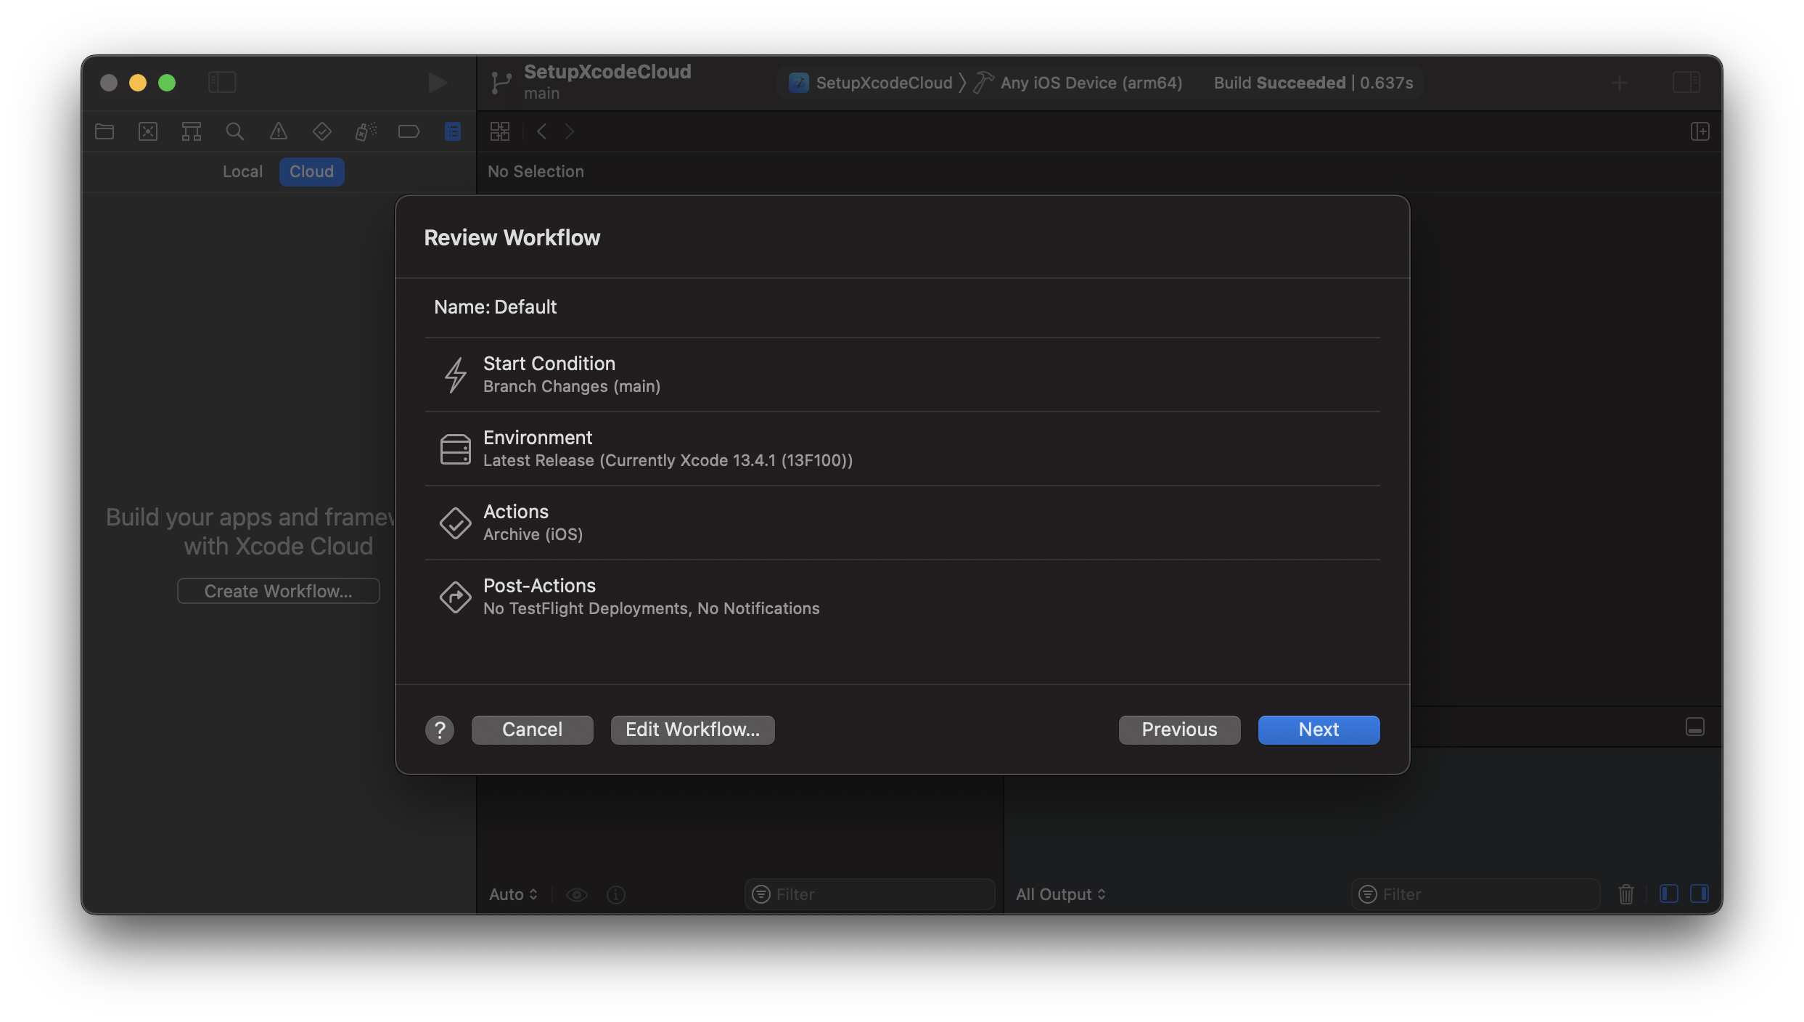Click the variables filter options icon
1804x1022 pixels.
pos(761,894)
